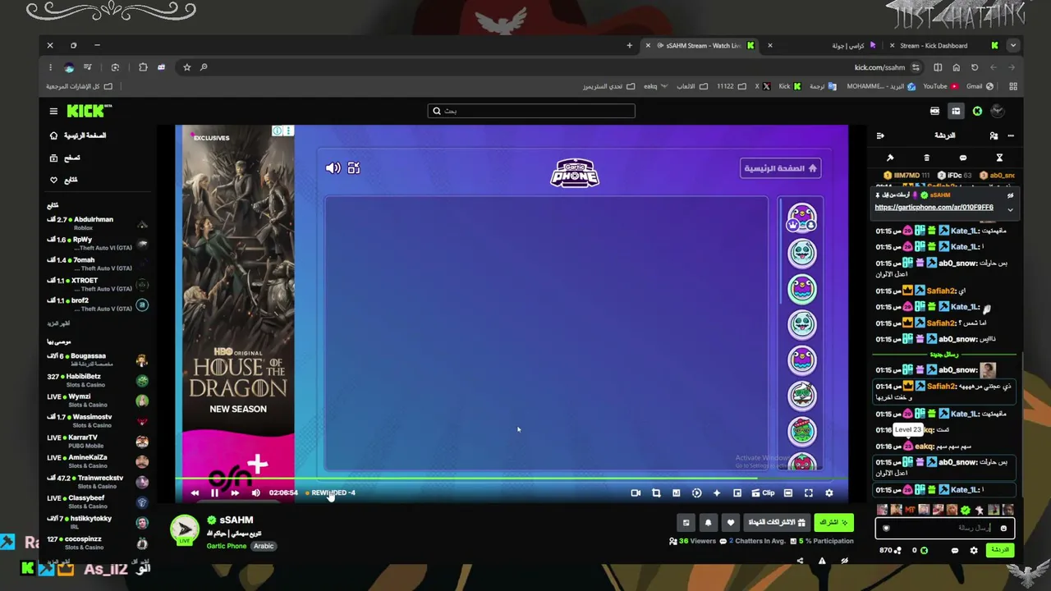Screen dimensions: 1051x591
Task: Expand the pinned message chevron
Action: coord(1011,210)
